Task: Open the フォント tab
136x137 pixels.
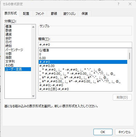Action: [x=40, y=13]
